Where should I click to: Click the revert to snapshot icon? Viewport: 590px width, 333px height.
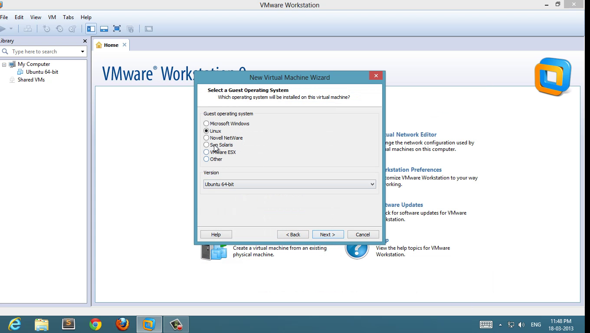[x=59, y=29]
